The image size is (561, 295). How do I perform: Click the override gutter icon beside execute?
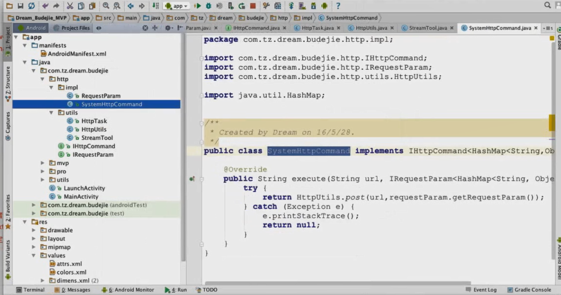192,179
